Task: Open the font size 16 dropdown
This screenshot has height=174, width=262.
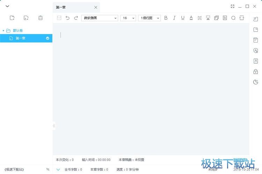Action: pos(128,18)
